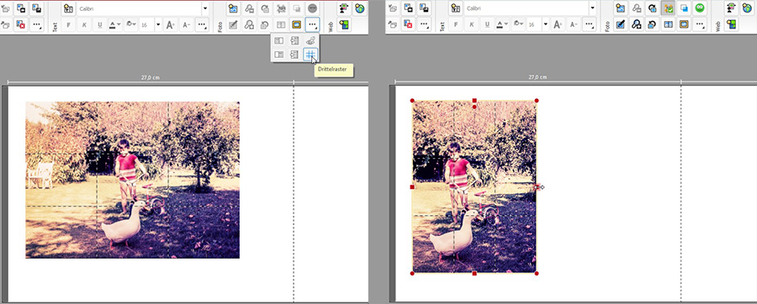Click the globe Web icon in left toolbar
Viewport: 757px width, 304px height.
(359, 8)
